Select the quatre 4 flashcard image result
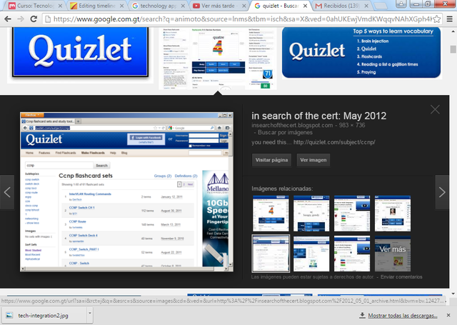 (x=218, y=59)
